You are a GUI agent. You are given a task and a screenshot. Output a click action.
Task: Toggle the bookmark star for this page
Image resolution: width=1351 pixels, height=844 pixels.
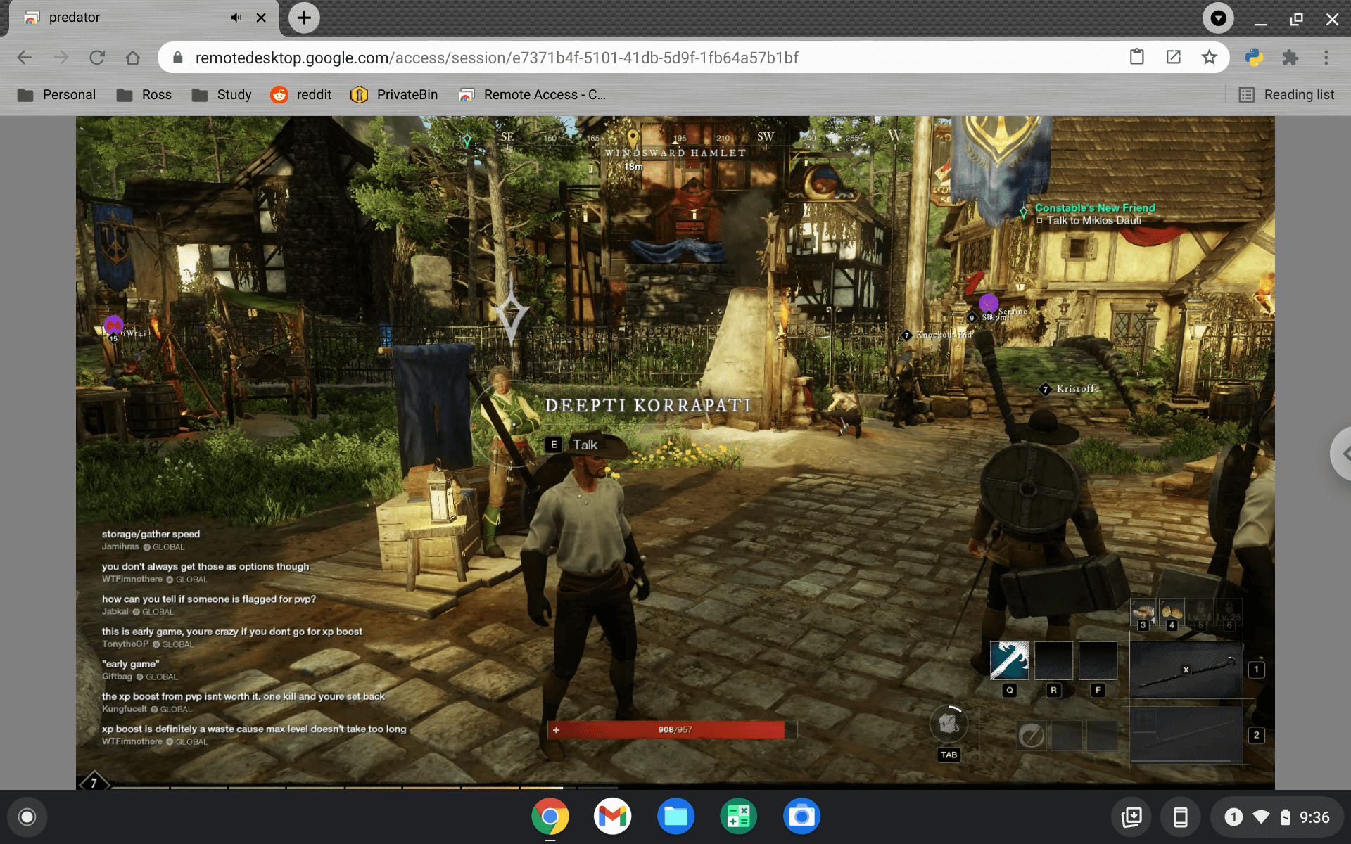coord(1210,57)
